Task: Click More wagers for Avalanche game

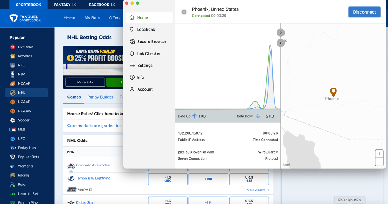Action: [x=258, y=190]
